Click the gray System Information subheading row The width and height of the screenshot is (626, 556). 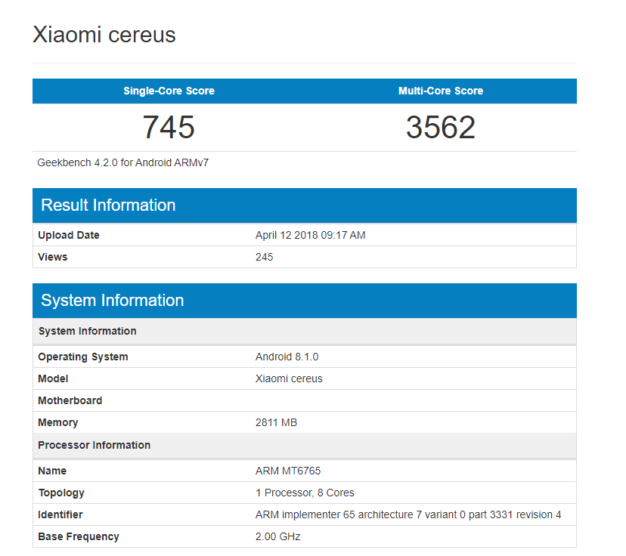tap(305, 331)
